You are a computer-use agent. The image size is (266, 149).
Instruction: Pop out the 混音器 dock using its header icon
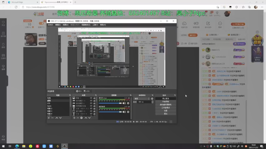131,95
